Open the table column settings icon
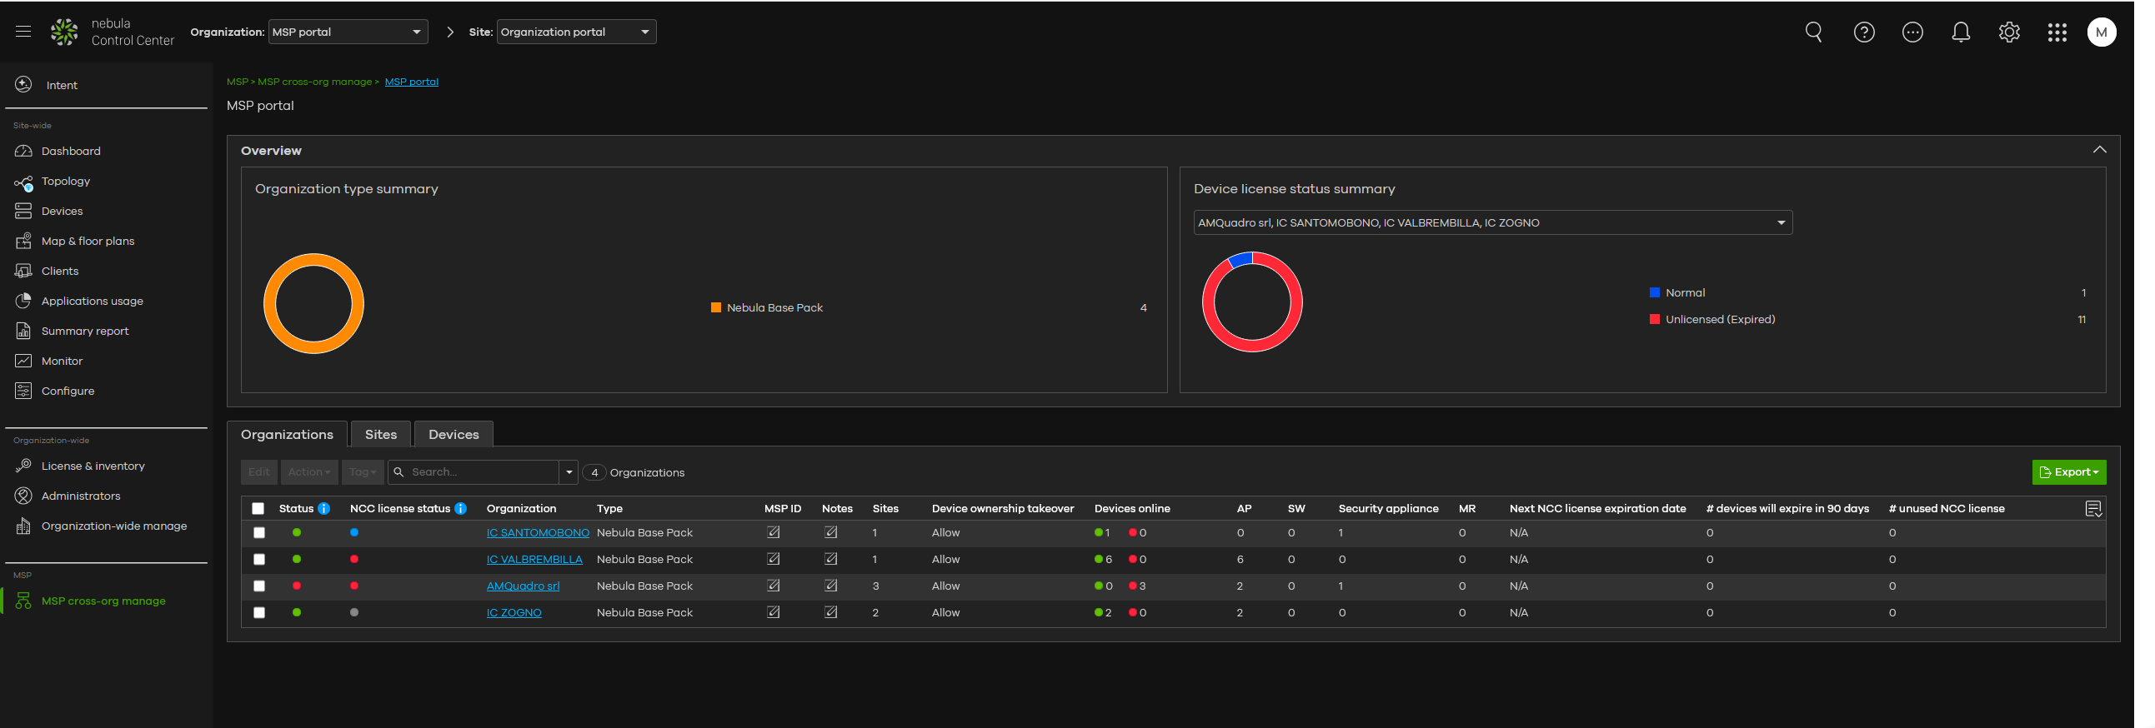This screenshot has width=2155, height=728. [x=2094, y=509]
